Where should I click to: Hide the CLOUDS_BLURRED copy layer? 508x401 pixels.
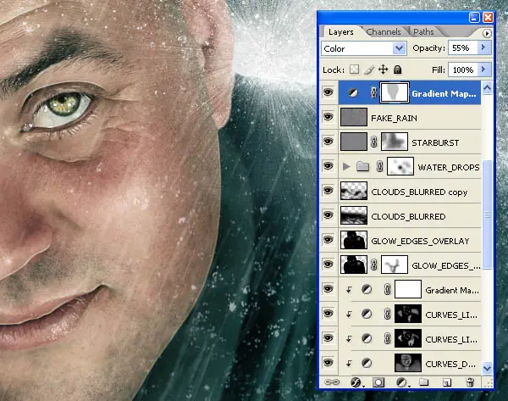tap(329, 191)
